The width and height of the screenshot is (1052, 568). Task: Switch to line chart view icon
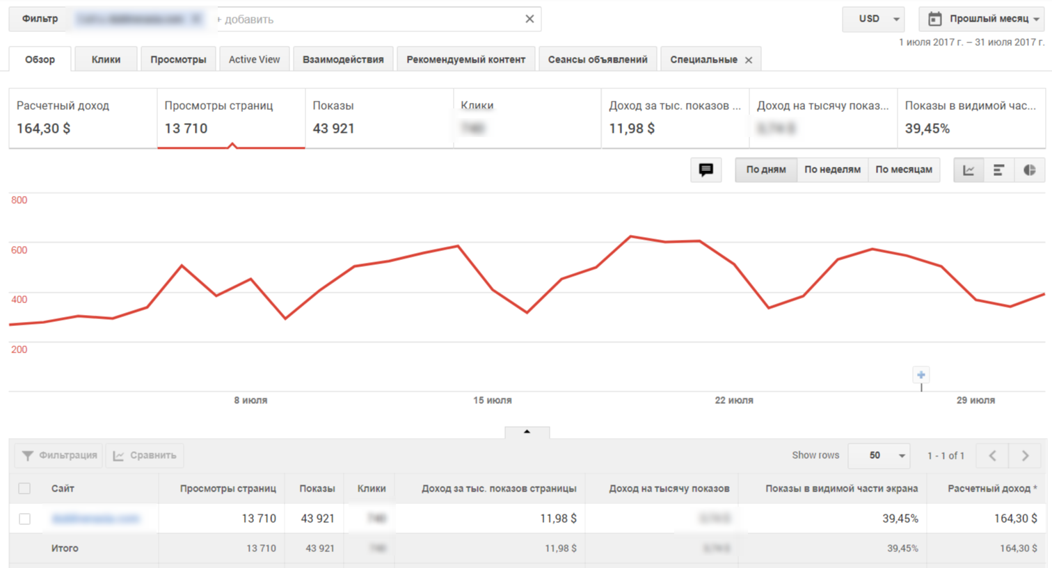[969, 170]
